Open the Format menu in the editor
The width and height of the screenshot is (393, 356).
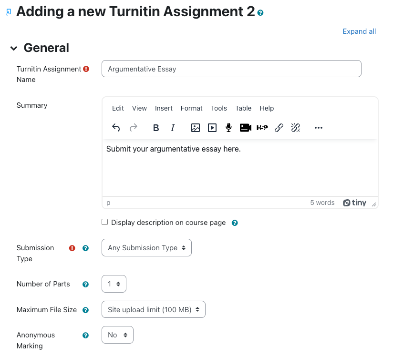(191, 108)
